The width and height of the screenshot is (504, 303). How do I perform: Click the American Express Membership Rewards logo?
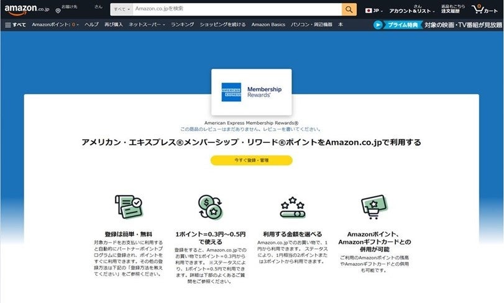click(251, 92)
